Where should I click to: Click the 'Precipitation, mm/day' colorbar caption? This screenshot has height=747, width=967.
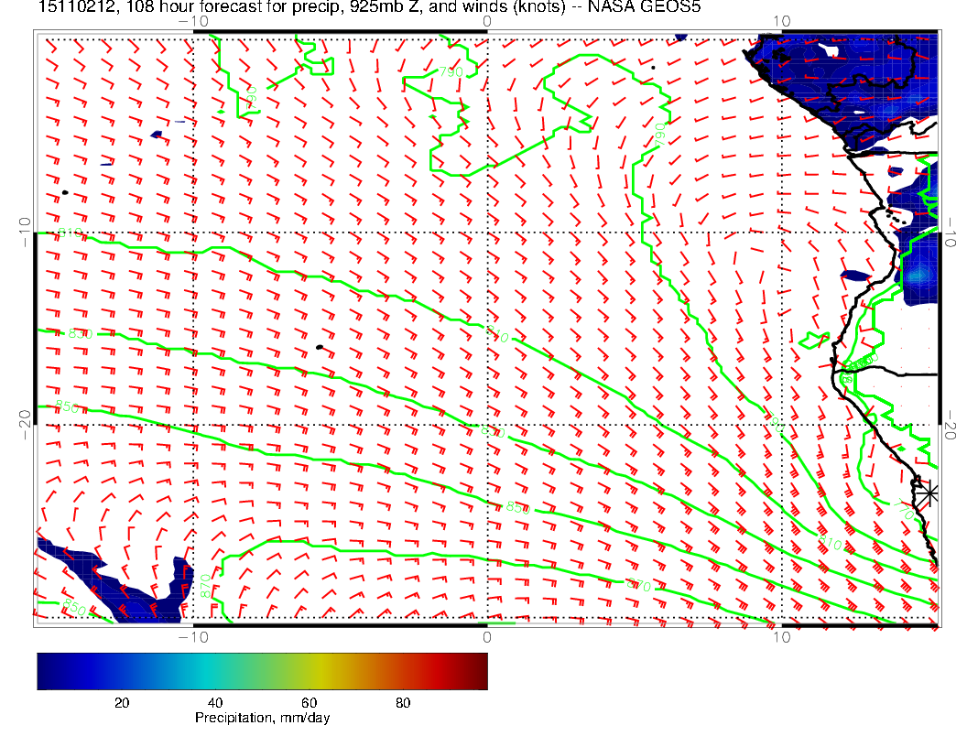click(x=262, y=719)
